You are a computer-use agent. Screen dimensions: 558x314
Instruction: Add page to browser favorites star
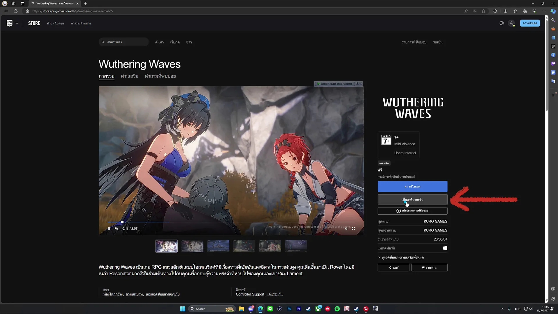(x=483, y=11)
